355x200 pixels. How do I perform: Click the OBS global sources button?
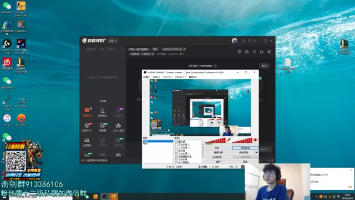point(218,157)
